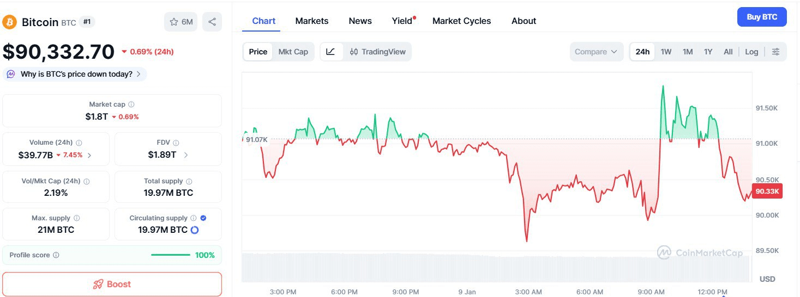Select the 1W time range

tap(666, 52)
